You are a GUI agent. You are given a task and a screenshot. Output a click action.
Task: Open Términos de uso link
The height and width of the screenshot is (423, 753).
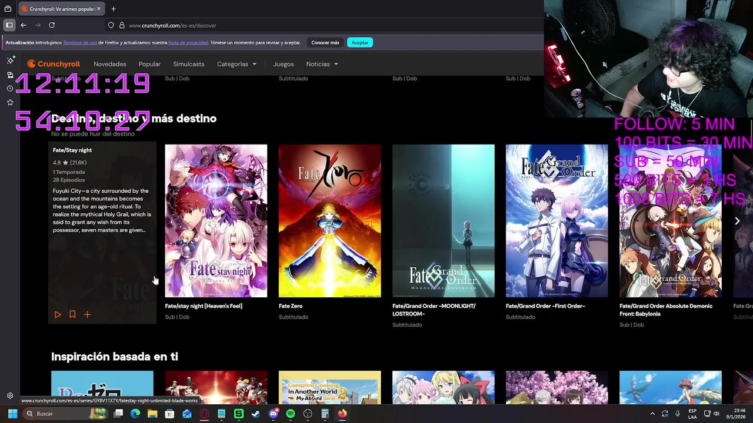80,42
